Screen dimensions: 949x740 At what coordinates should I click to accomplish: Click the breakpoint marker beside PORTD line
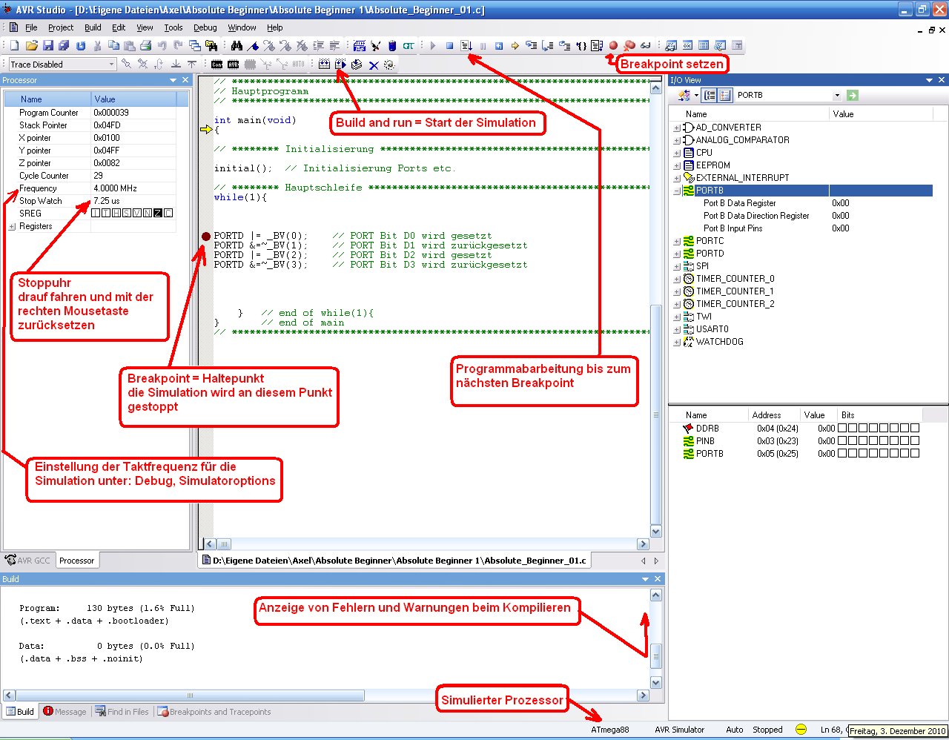click(x=206, y=237)
